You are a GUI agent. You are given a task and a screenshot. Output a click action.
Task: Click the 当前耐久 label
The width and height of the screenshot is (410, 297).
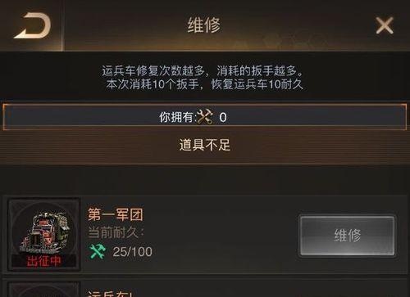point(116,232)
